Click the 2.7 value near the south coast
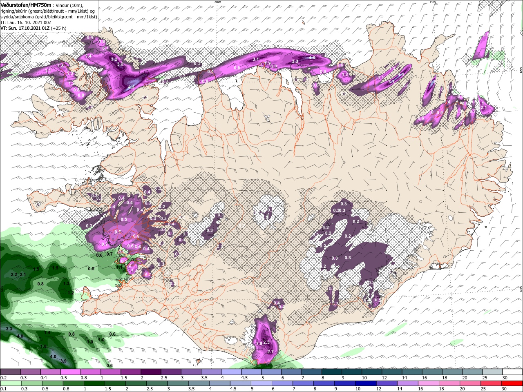Image resolution: width=523 pixels, height=392 pixels. 270,352
